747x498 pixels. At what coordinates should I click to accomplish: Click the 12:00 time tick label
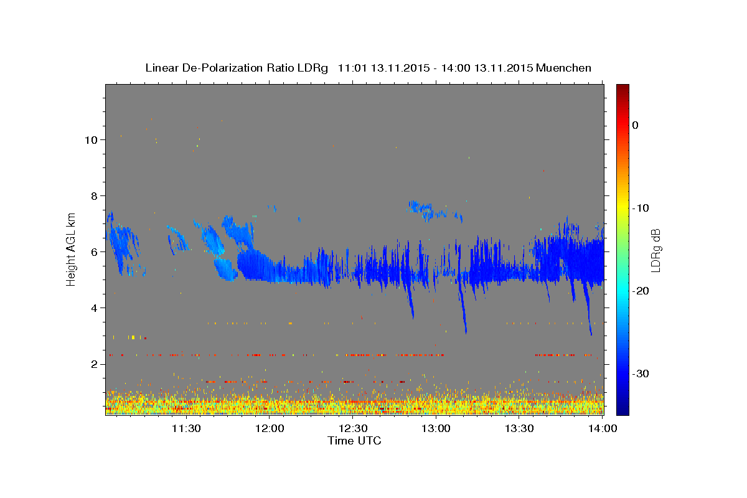coord(269,428)
